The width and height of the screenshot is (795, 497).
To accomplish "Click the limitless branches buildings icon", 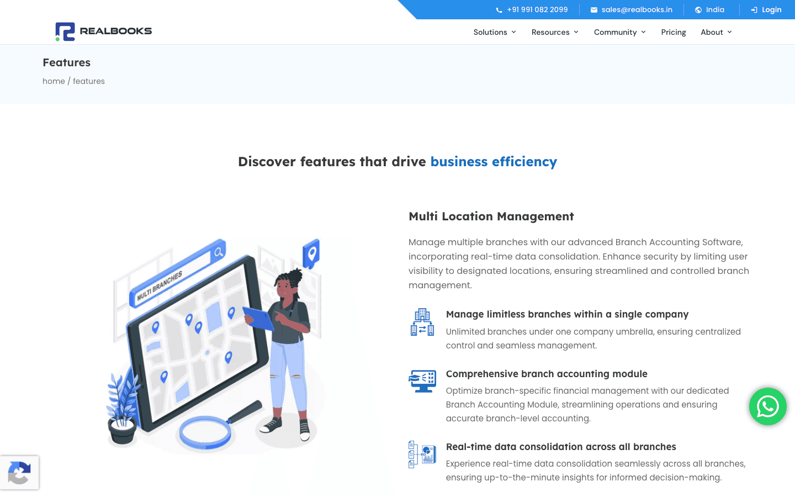I will pos(422,322).
